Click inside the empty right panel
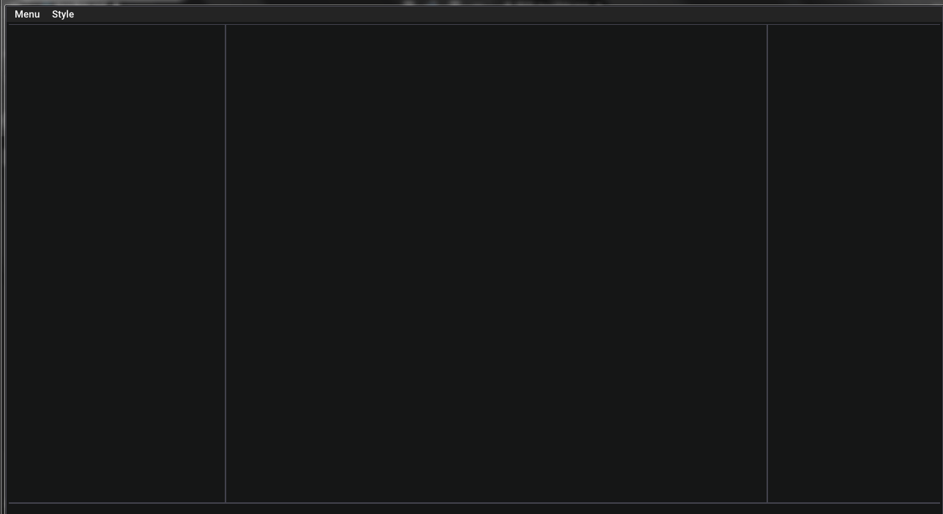This screenshot has width=943, height=514. tap(854, 263)
